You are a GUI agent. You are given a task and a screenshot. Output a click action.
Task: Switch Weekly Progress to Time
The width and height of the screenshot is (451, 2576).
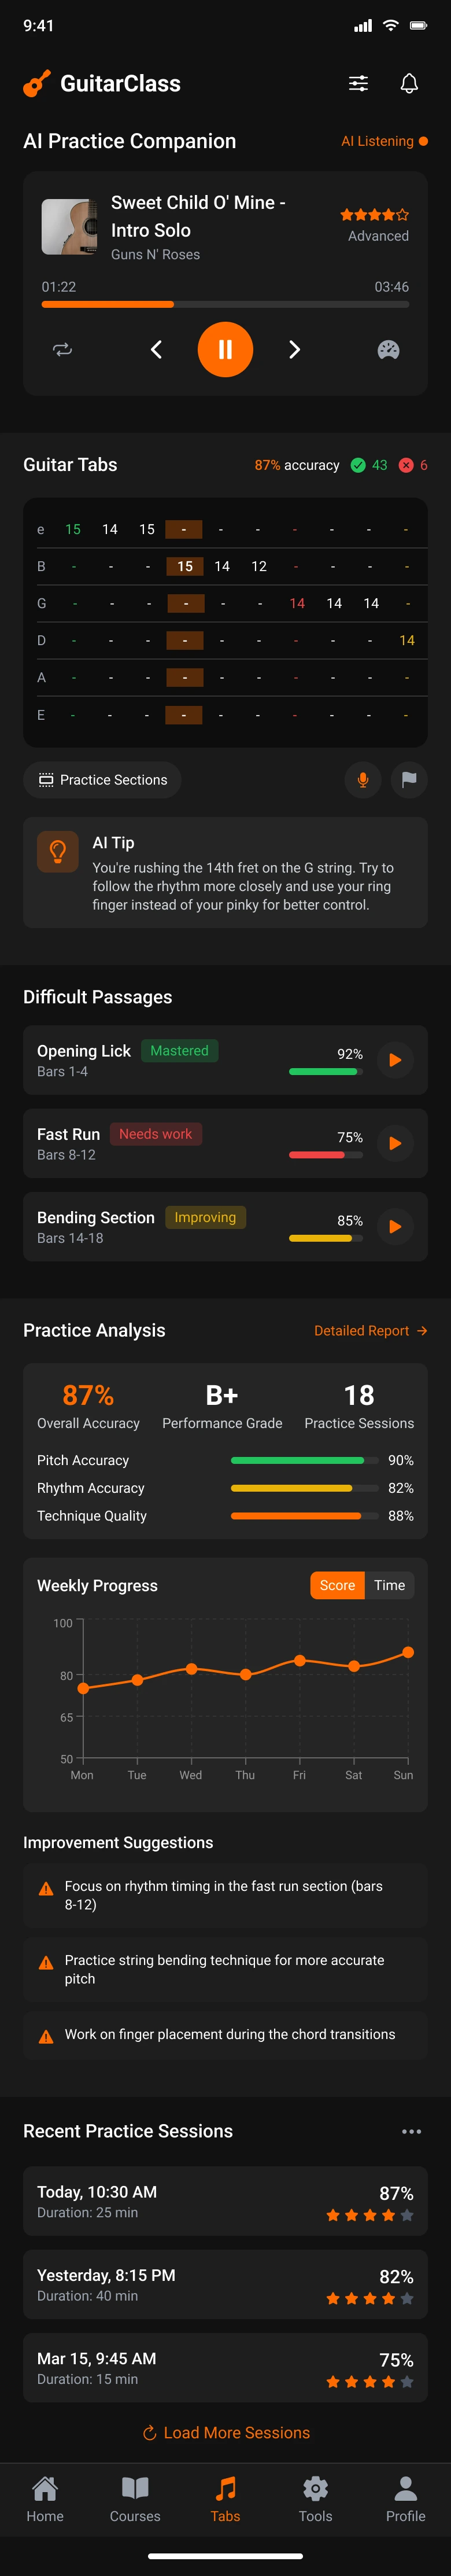tap(389, 1585)
